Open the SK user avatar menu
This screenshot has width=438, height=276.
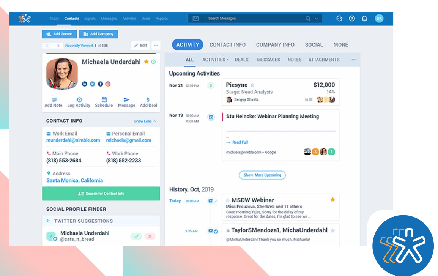click(x=379, y=19)
